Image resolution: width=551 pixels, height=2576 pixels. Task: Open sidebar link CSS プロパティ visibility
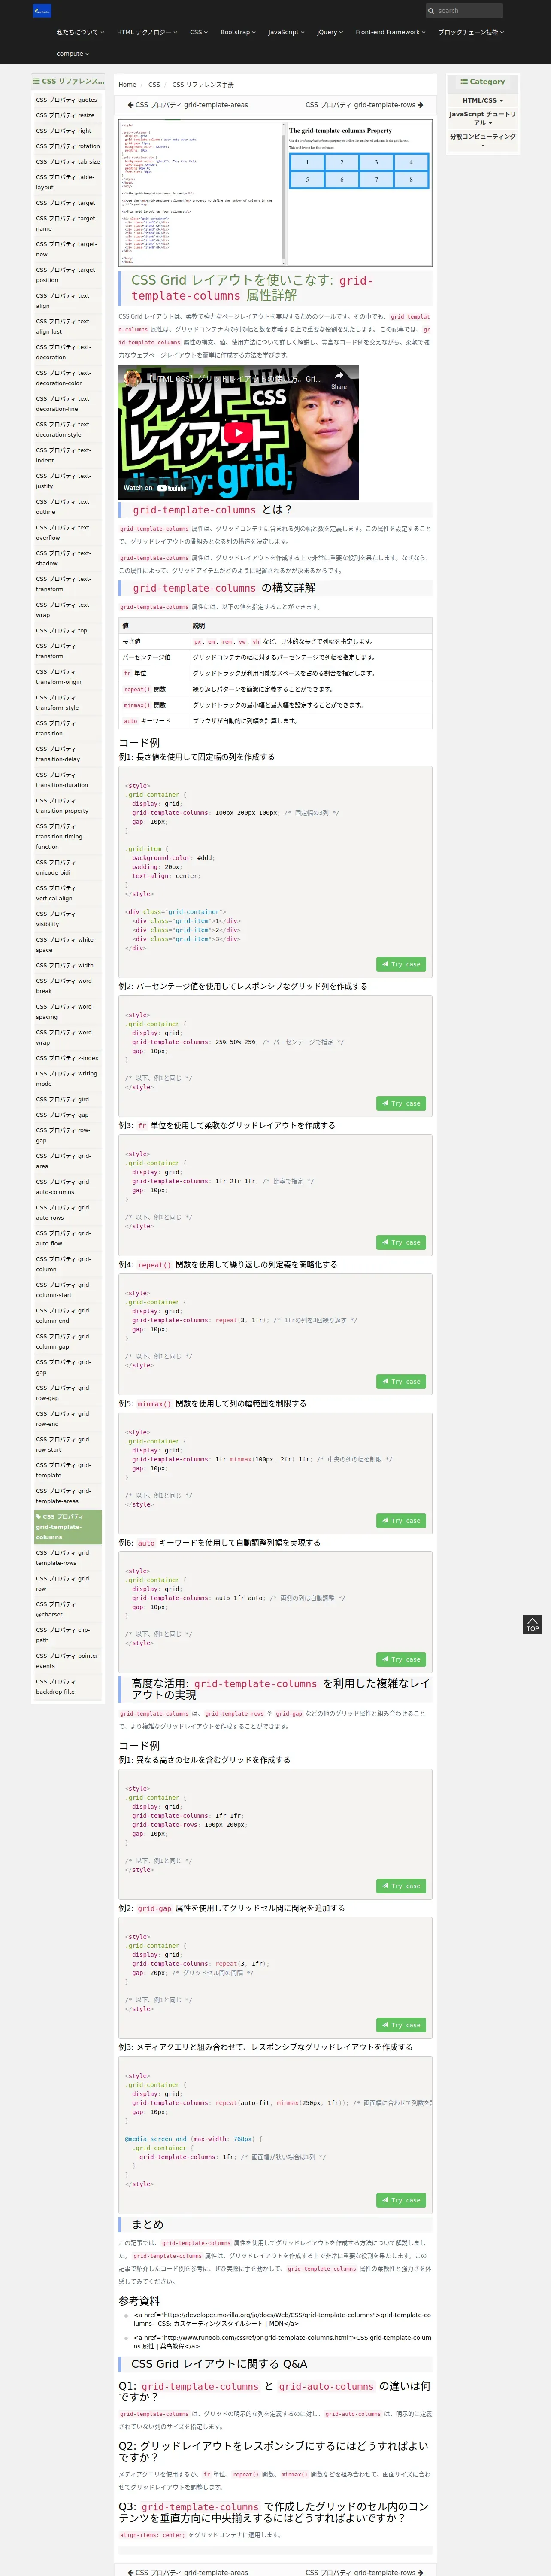click(67, 919)
